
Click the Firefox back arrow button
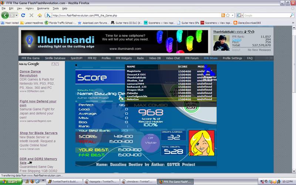[5, 16]
